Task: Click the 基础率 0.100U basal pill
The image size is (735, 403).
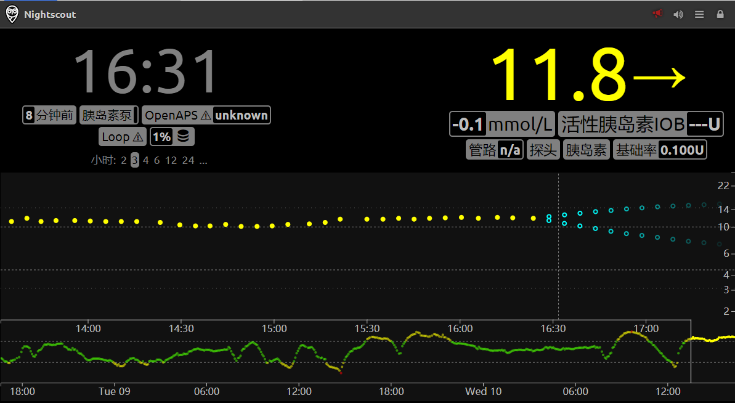Action: coord(660,150)
